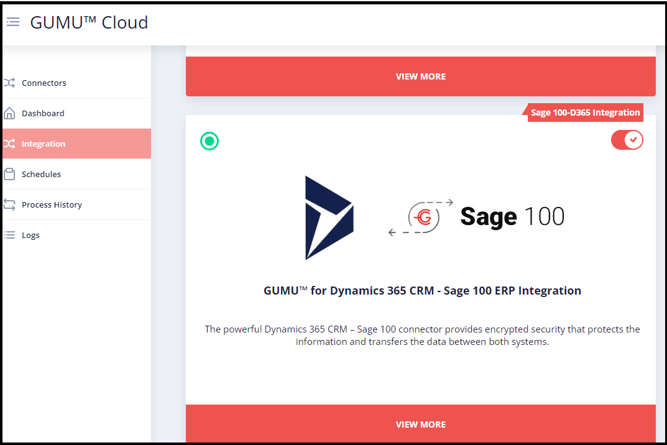
Task: Disable the Sage 100 integration toggle switch
Action: coord(627,139)
